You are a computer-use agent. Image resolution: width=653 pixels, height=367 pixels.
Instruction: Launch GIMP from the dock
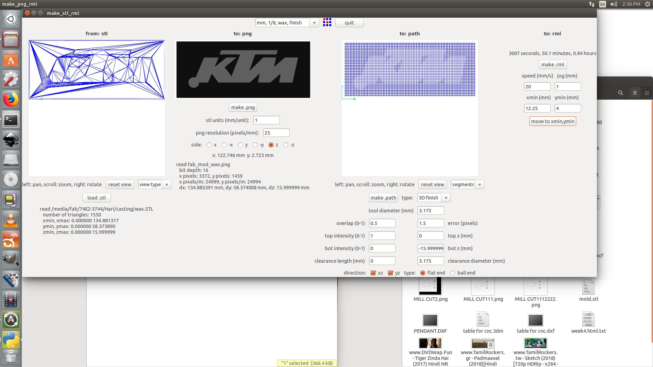click(x=11, y=260)
